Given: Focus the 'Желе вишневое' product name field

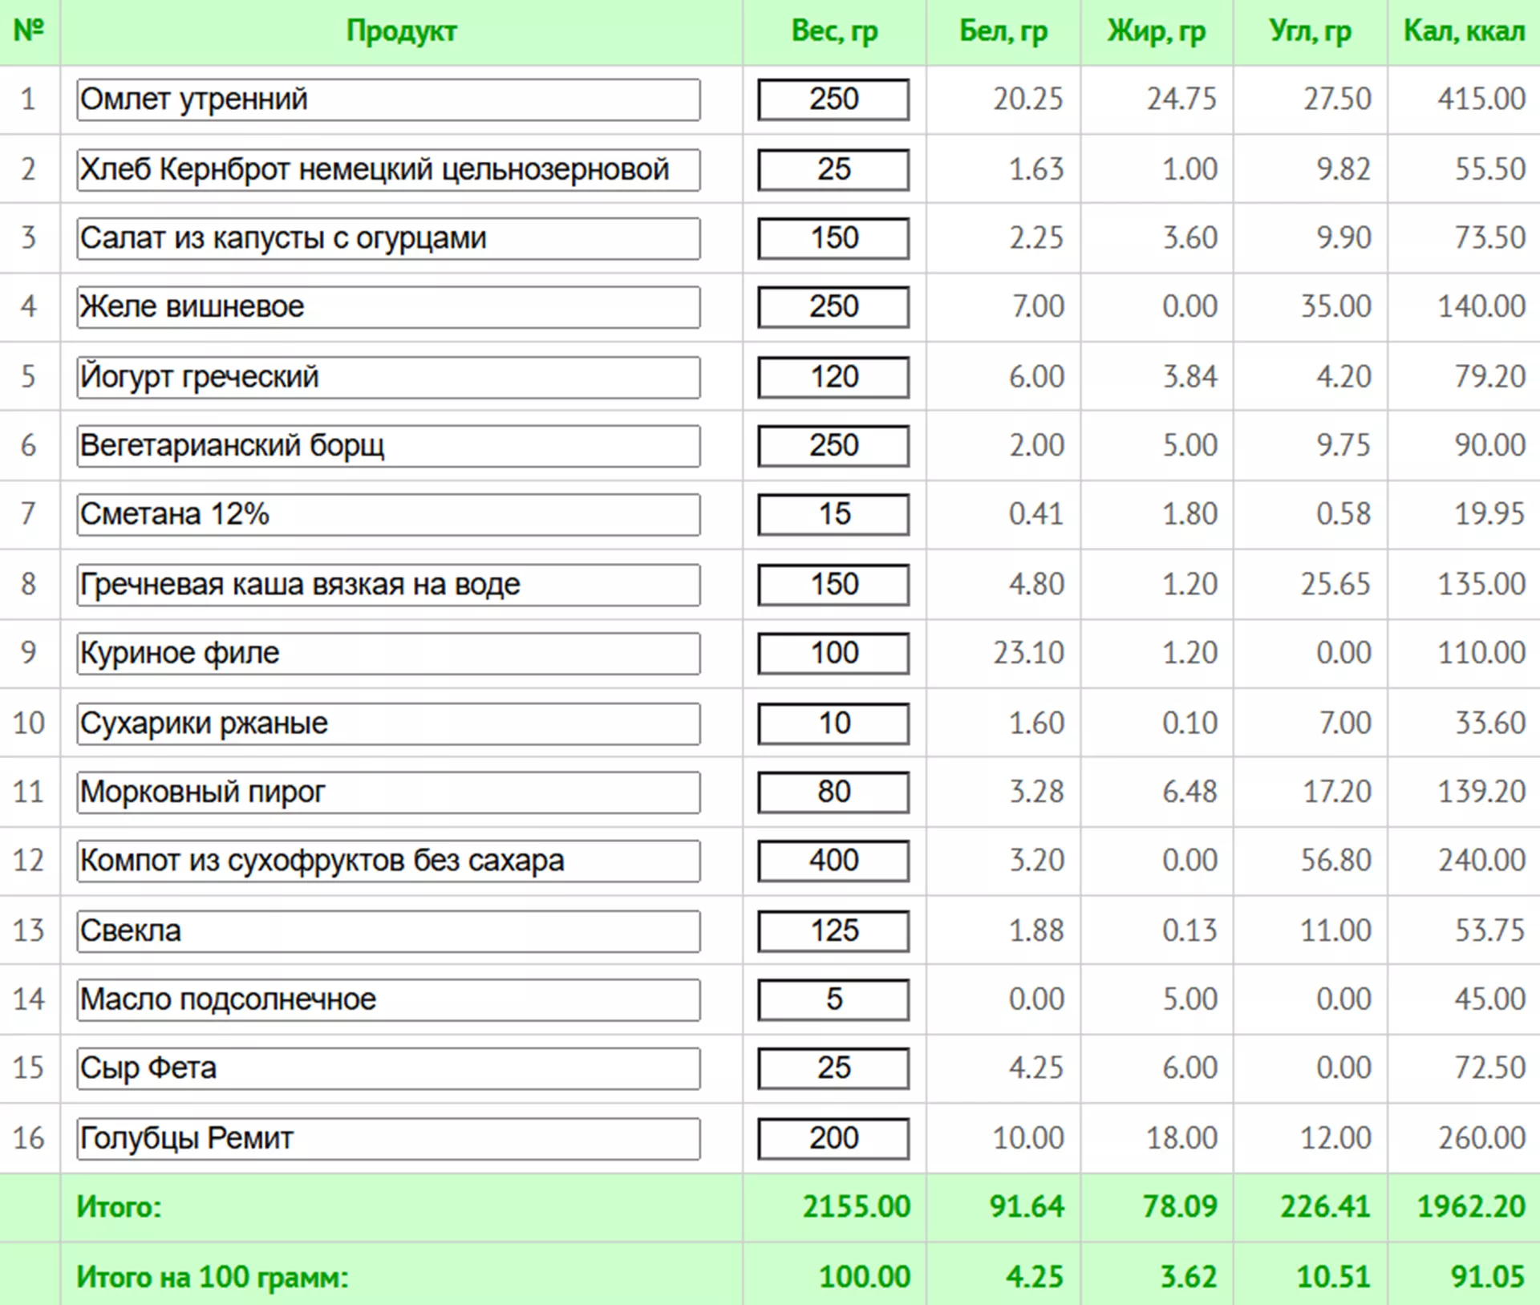Looking at the screenshot, I should [x=388, y=307].
